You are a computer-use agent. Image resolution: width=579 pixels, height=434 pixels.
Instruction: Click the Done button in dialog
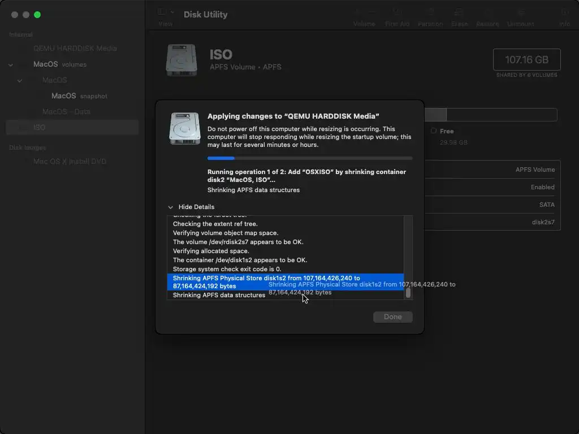(392, 316)
